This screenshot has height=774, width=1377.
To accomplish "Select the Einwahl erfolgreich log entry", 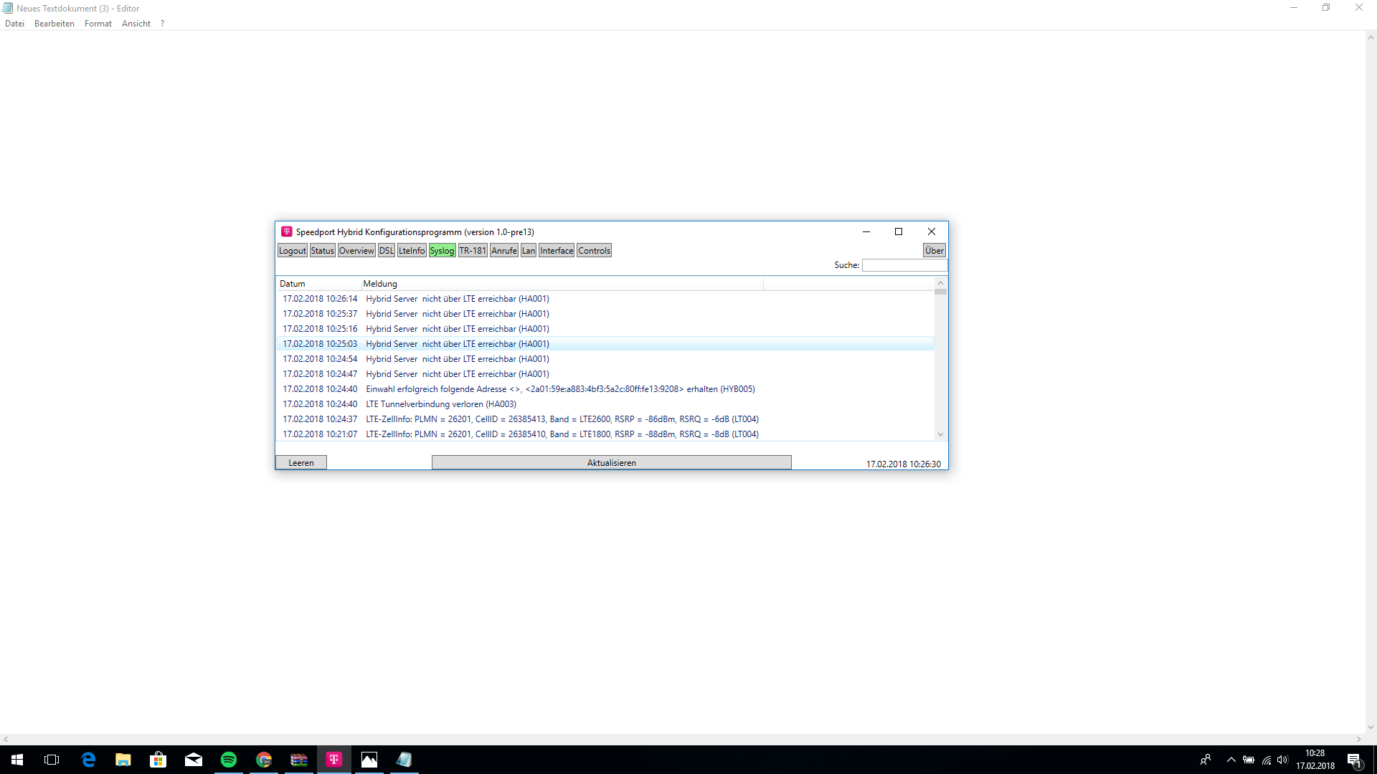I will click(x=605, y=389).
